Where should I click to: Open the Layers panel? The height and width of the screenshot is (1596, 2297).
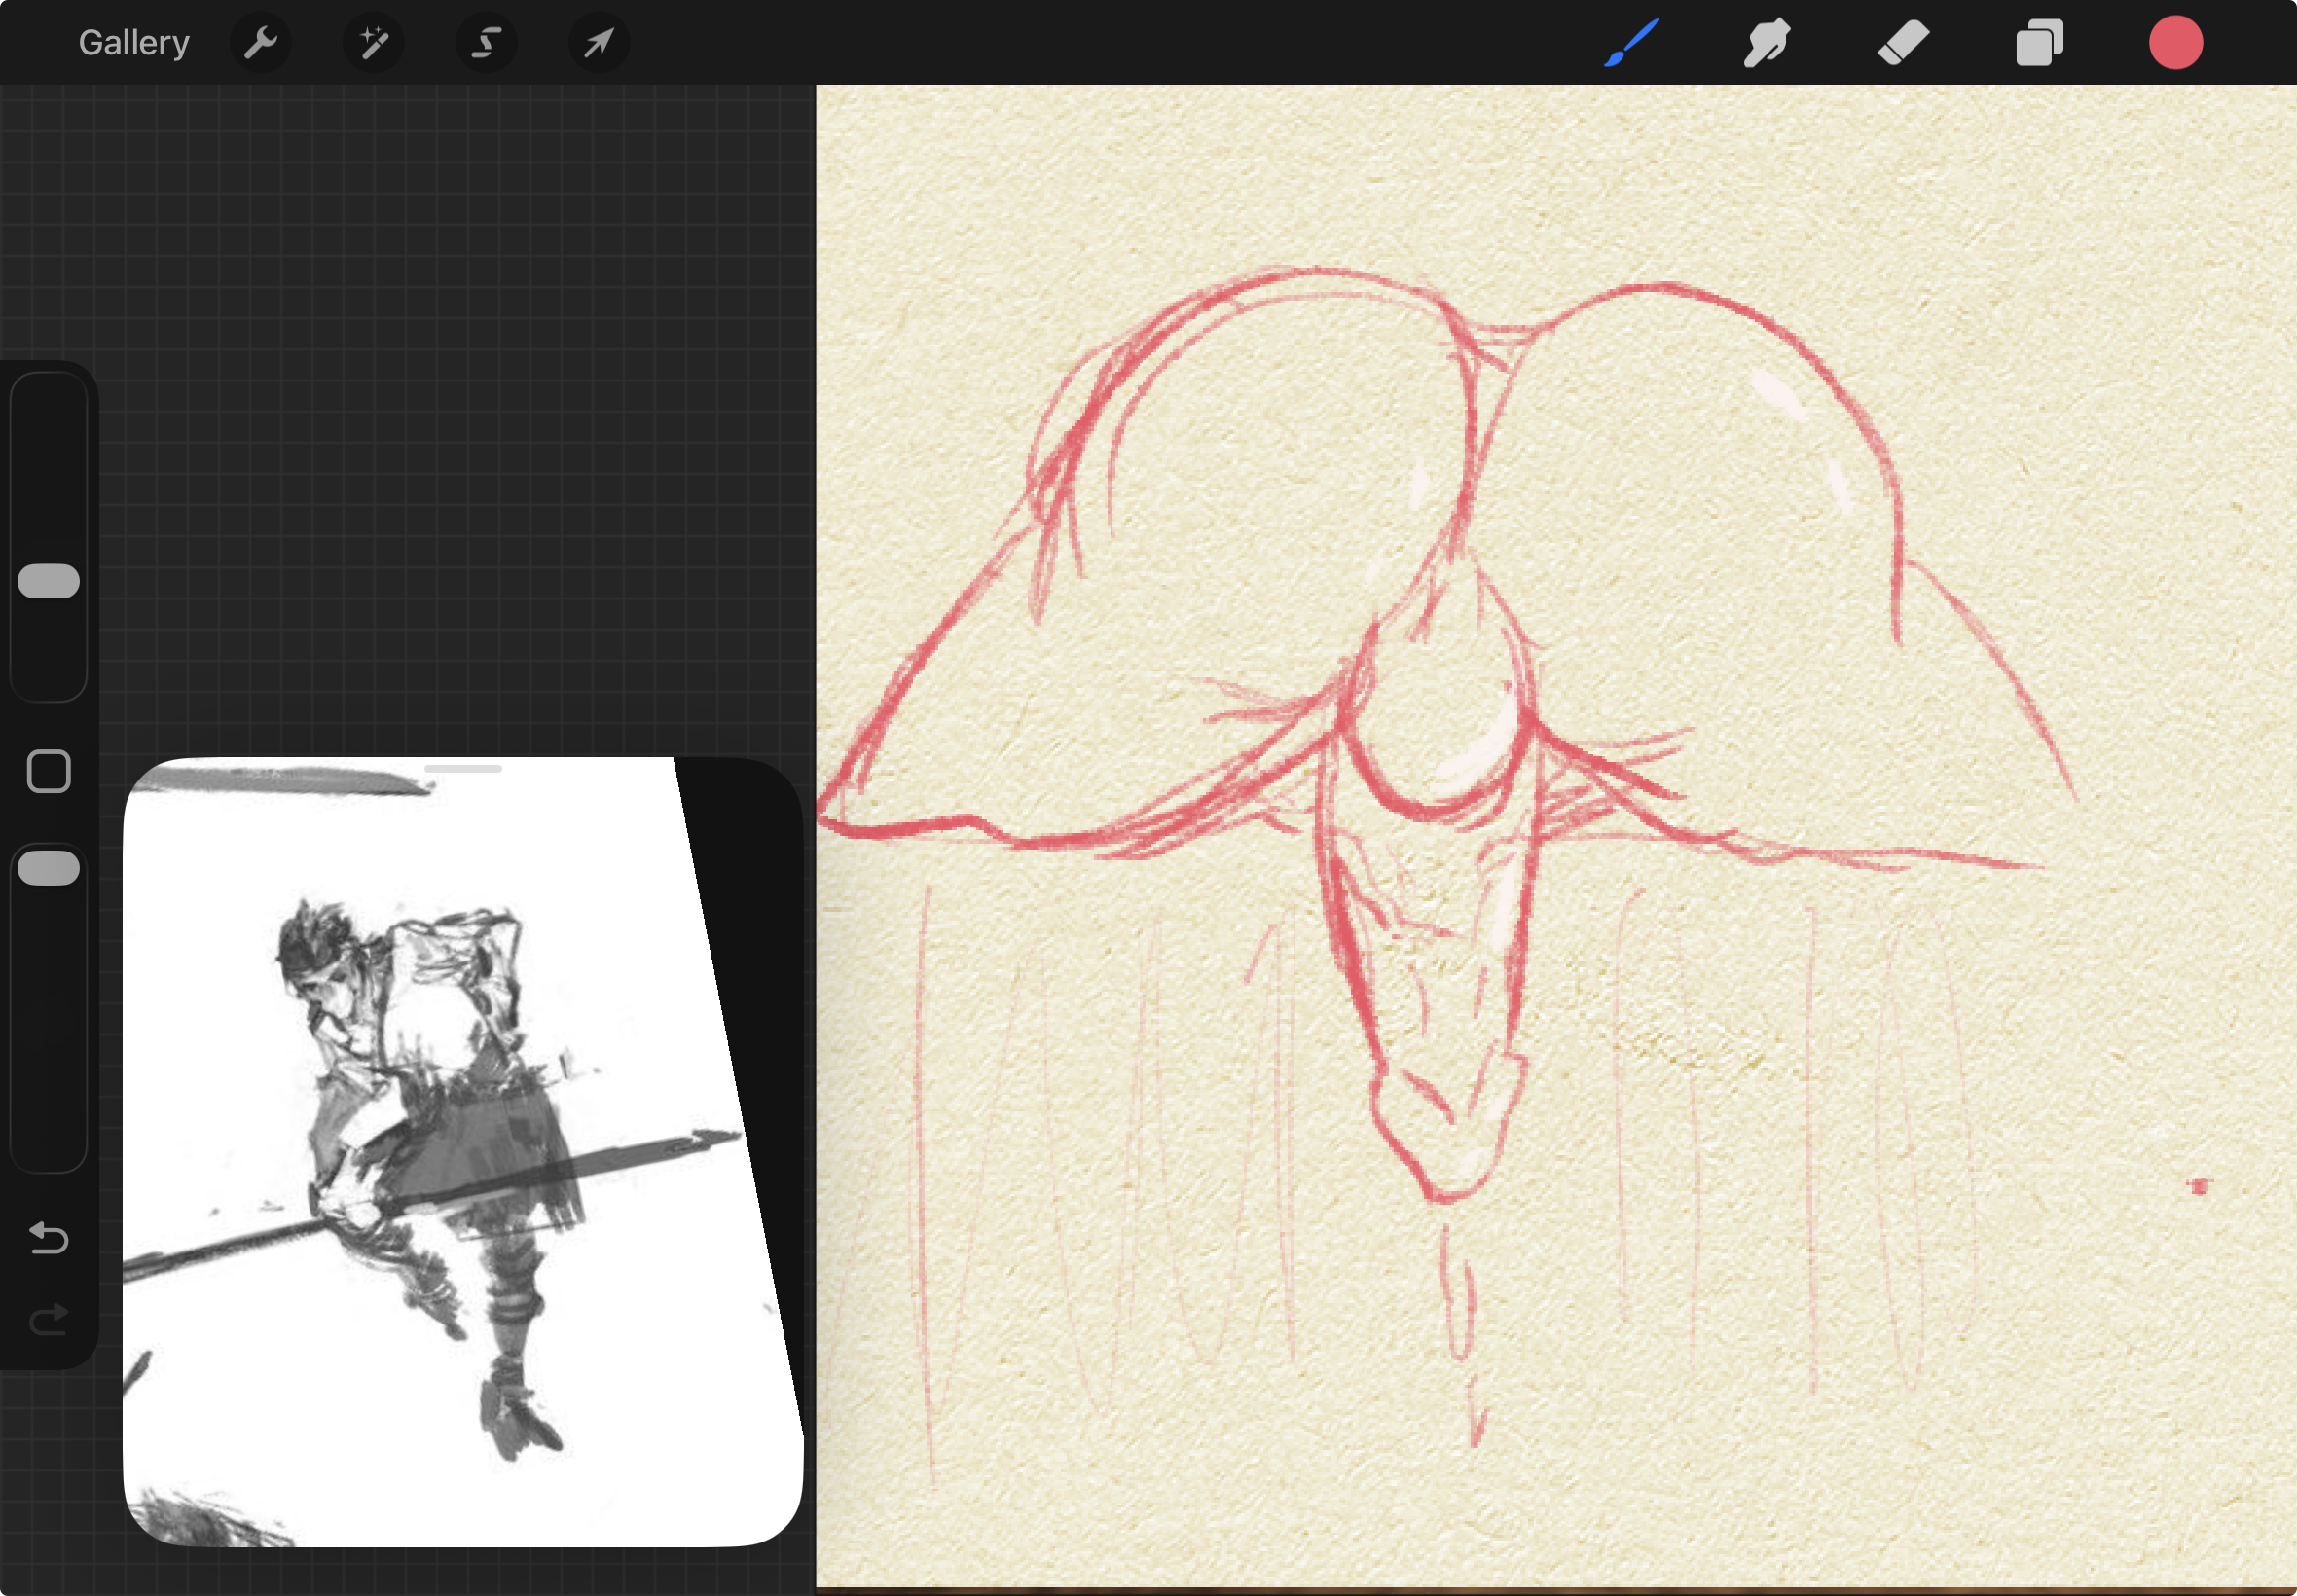(2039, 43)
